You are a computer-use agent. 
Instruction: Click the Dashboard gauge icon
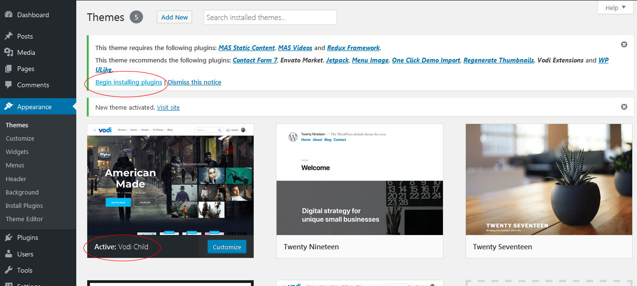9,15
